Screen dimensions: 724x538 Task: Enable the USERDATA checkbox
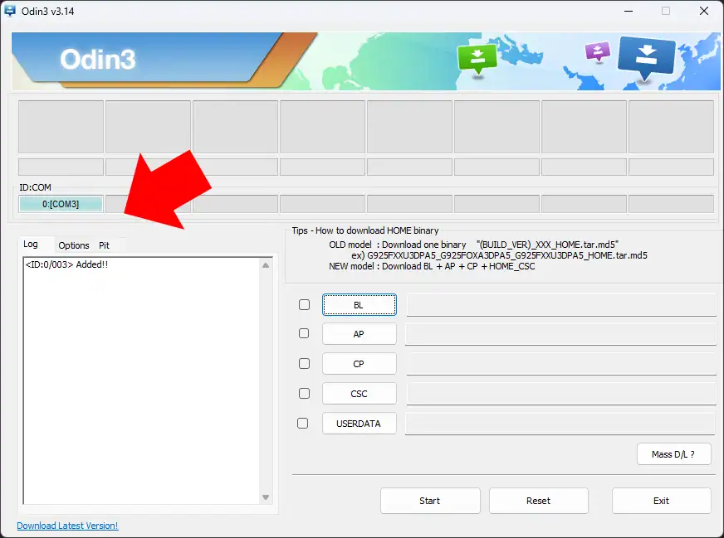303,423
